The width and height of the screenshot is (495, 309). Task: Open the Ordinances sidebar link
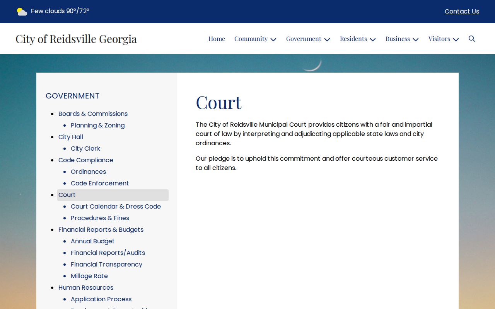tap(88, 171)
